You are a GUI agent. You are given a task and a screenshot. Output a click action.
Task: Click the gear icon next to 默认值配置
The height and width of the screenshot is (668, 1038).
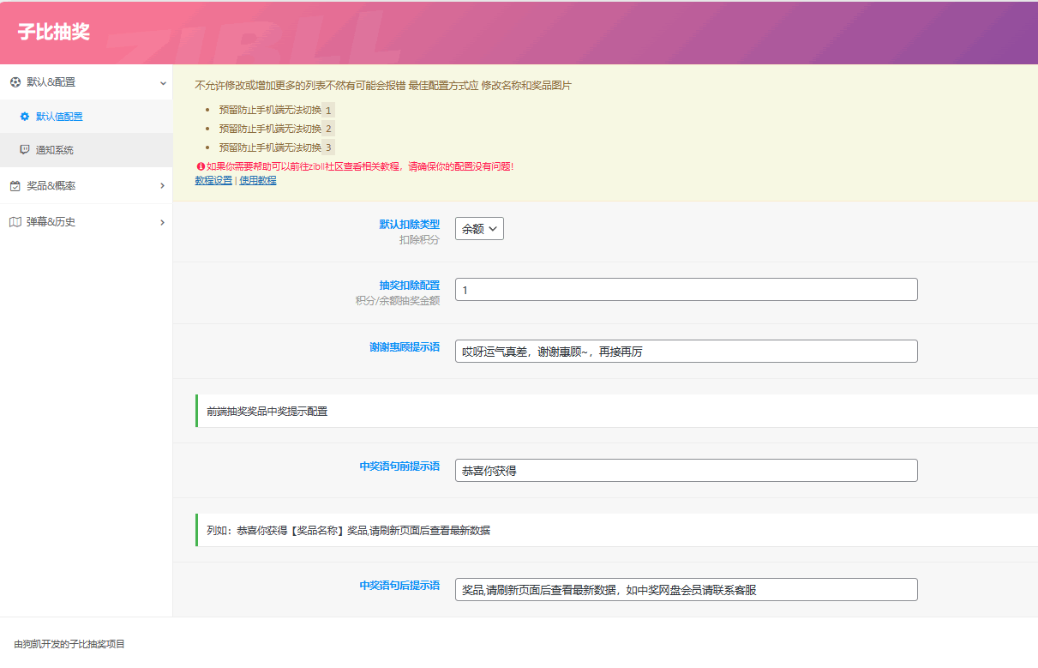[25, 117]
